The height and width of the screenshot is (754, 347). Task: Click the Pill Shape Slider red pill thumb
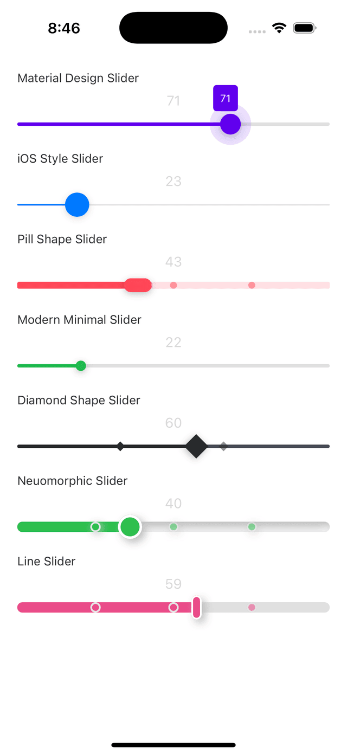tap(138, 285)
